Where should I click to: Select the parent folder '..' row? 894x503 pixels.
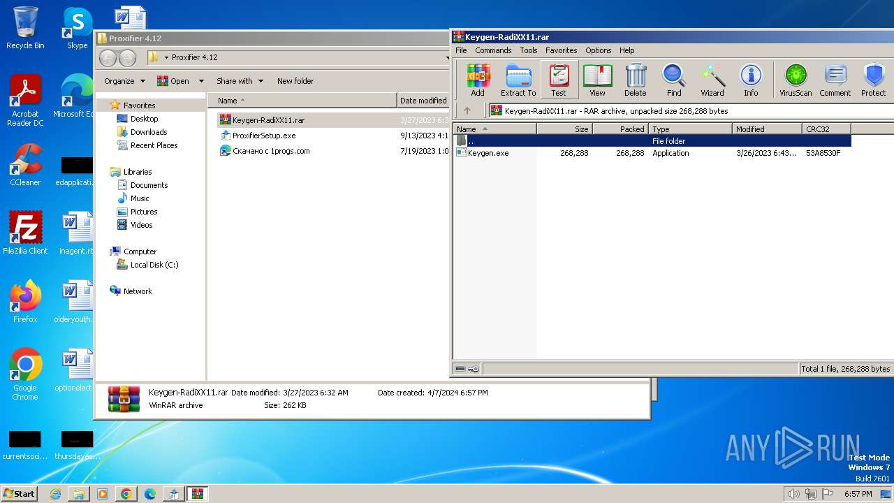pyautogui.click(x=652, y=141)
